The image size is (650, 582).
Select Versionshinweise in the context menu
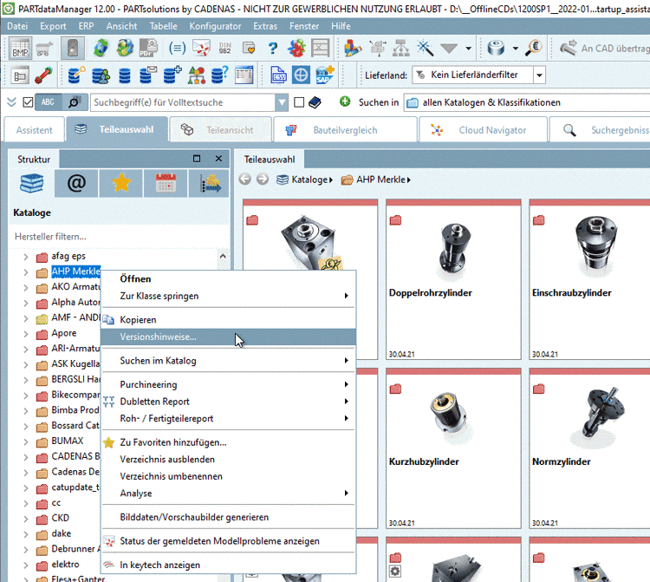click(x=158, y=337)
